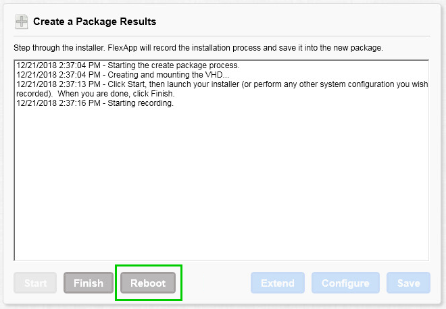Click the disabled Start button

click(x=35, y=283)
